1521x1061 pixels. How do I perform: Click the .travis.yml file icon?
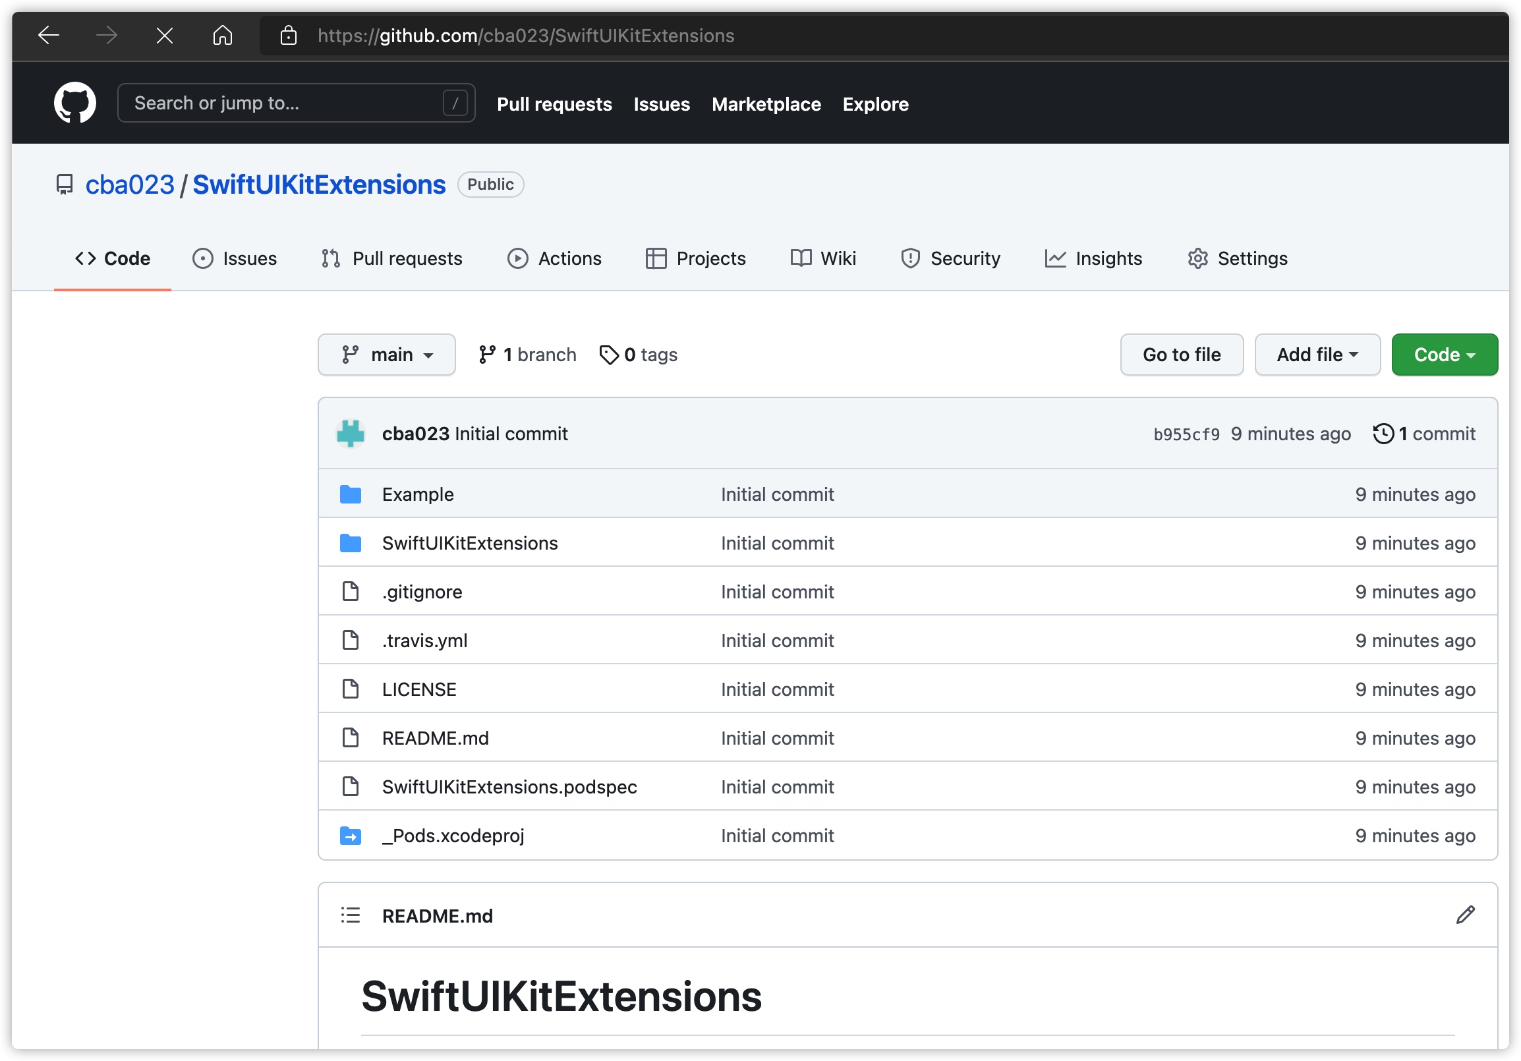(351, 641)
